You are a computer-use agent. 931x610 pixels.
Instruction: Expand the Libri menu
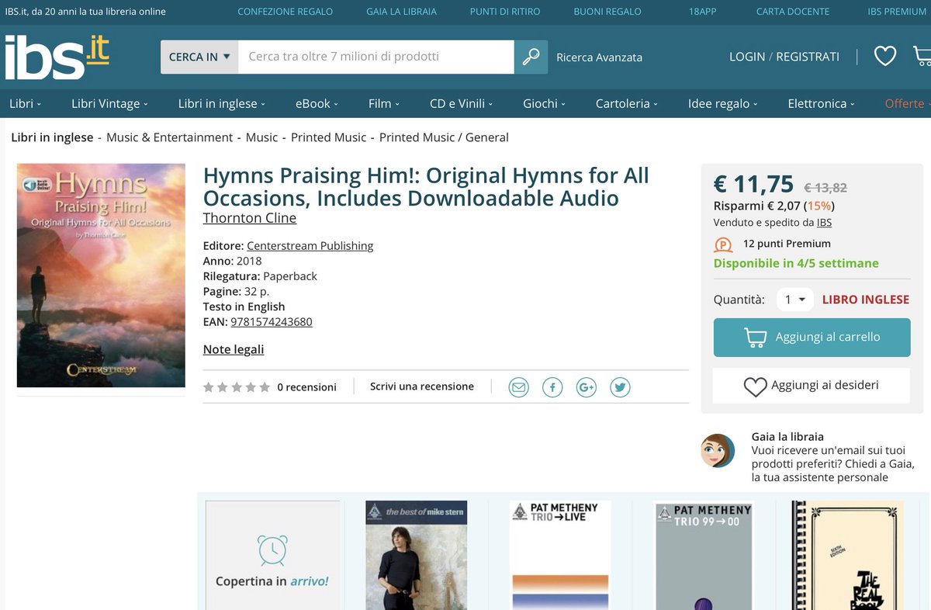(x=25, y=103)
